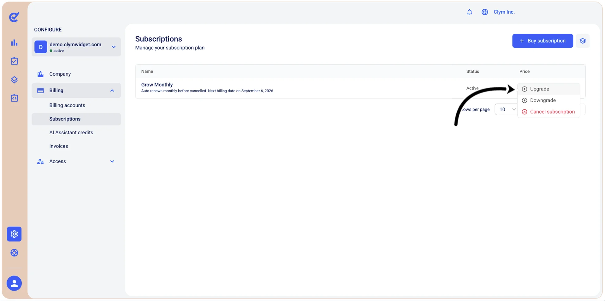Open the code snippet sidebar icon
The width and height of the screenshot is (605, 301).
(14, 98)
